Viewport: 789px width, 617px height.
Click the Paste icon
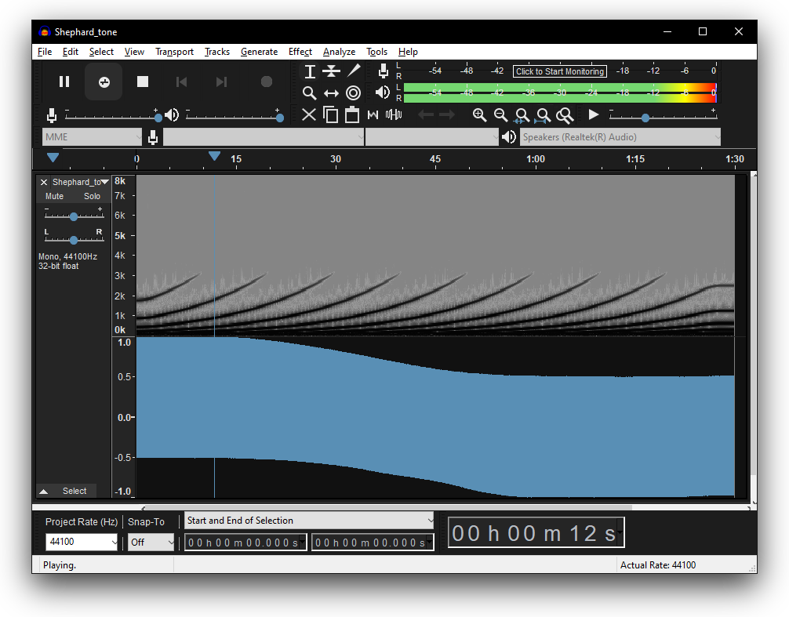click(351, 115)
